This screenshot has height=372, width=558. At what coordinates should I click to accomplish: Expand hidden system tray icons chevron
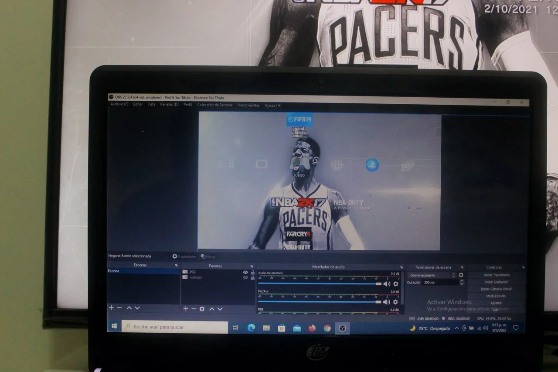(x=457, y=328)
